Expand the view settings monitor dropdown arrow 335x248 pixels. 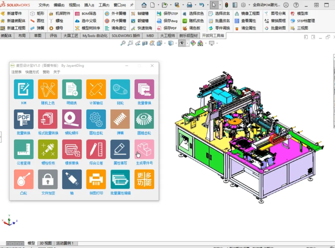[217, 43]
